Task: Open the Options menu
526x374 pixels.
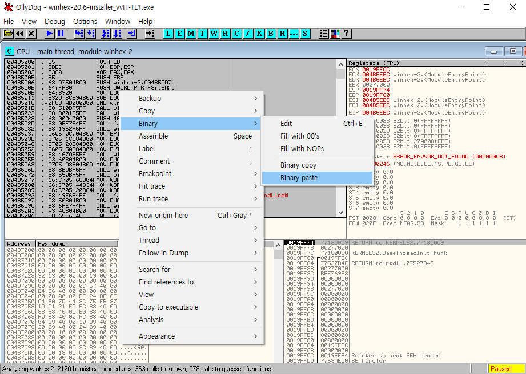Action: click(x=85, y=22)
